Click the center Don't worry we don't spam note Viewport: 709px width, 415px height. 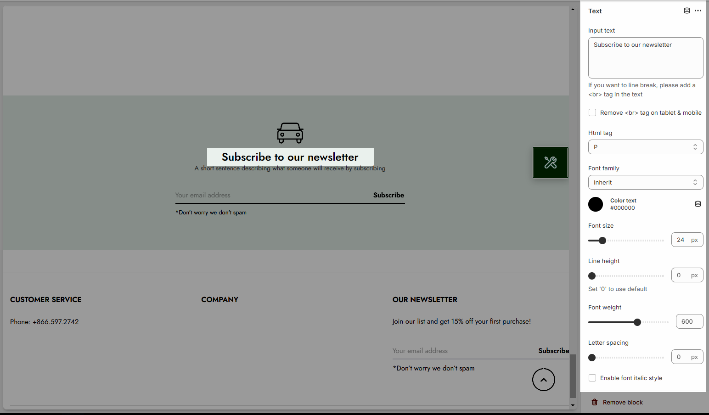click(x=211, y=213)
